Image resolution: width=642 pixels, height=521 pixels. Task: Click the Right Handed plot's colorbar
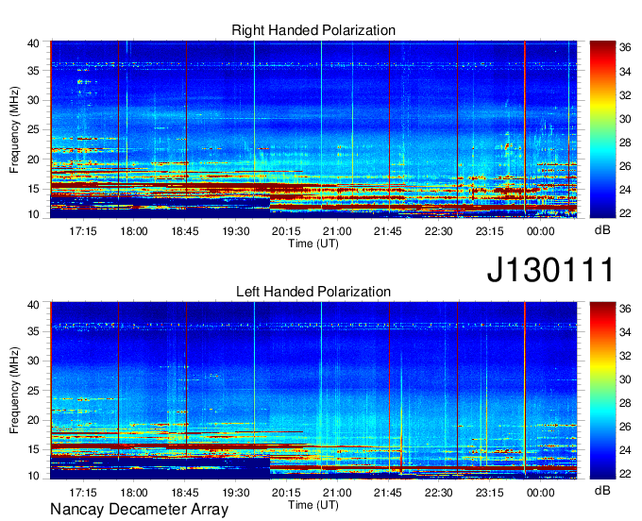coord(602,129)
